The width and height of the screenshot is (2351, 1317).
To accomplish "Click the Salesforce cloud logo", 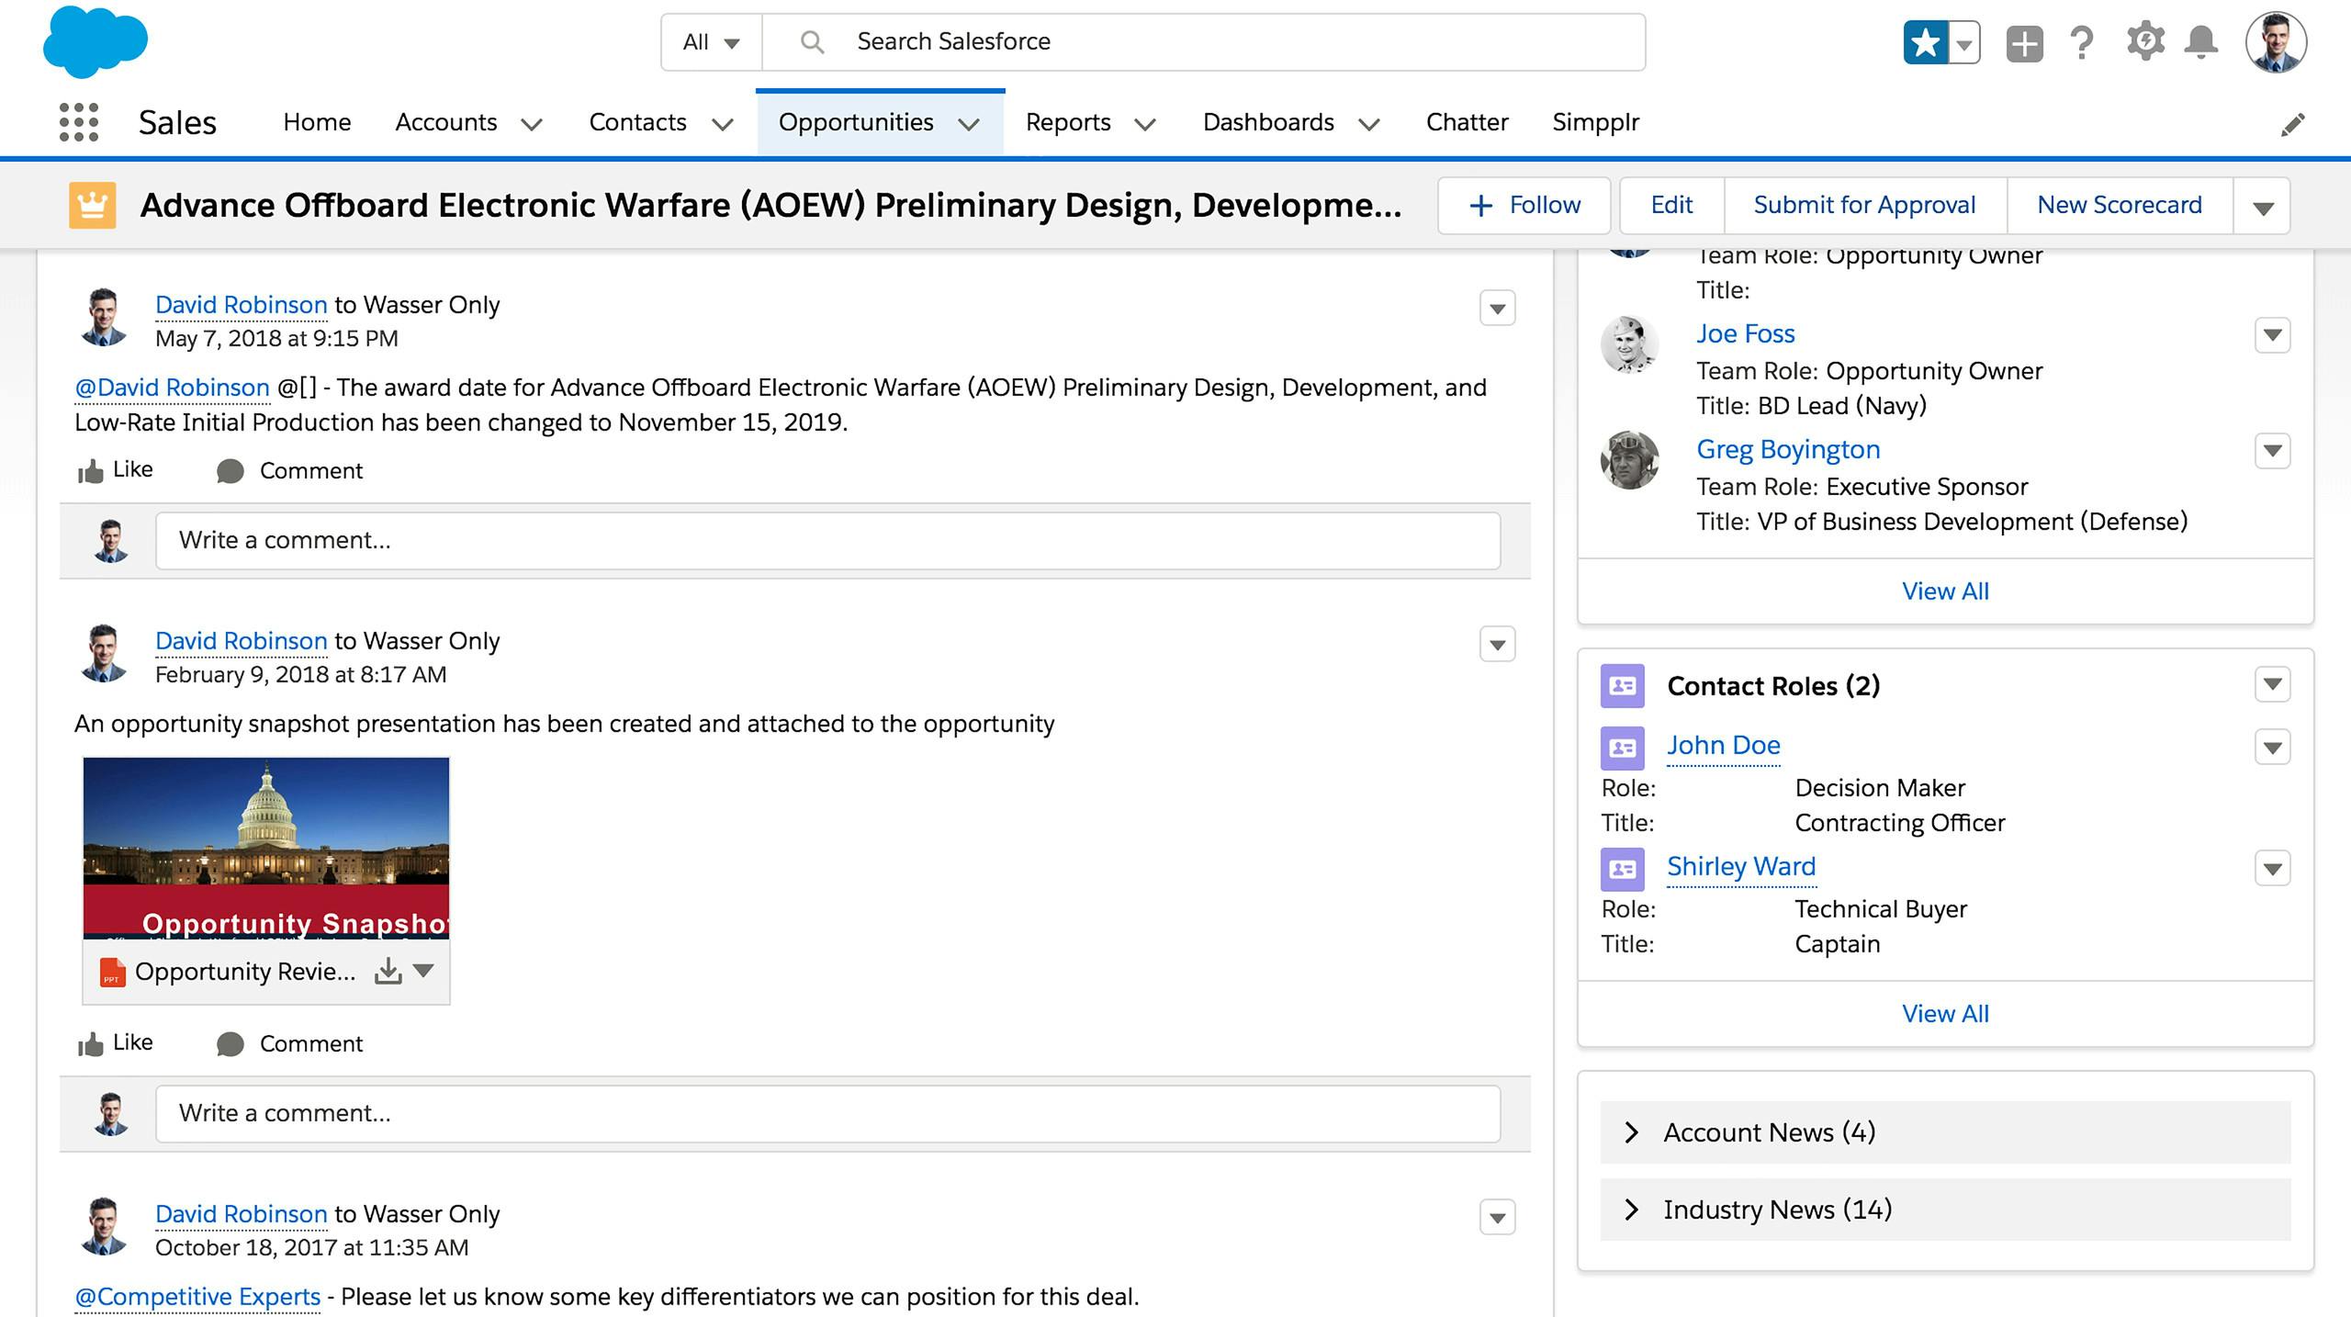I will [95, 41].
